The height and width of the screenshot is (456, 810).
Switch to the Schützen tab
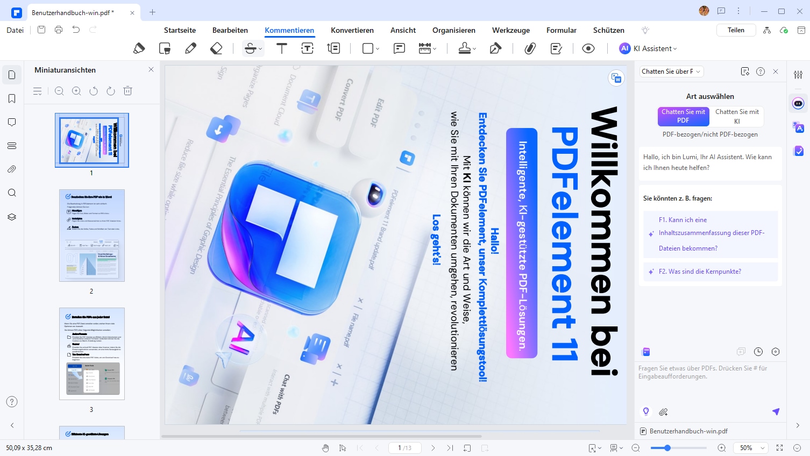click(x=609, y=30)
